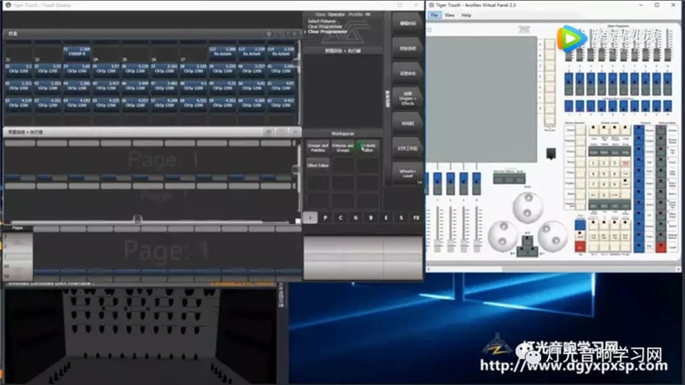Click the 'Select Fixtures' prompt line
The width and height of the screenshot is (685, 385).
pyautogui.click(x=322, y=21)
